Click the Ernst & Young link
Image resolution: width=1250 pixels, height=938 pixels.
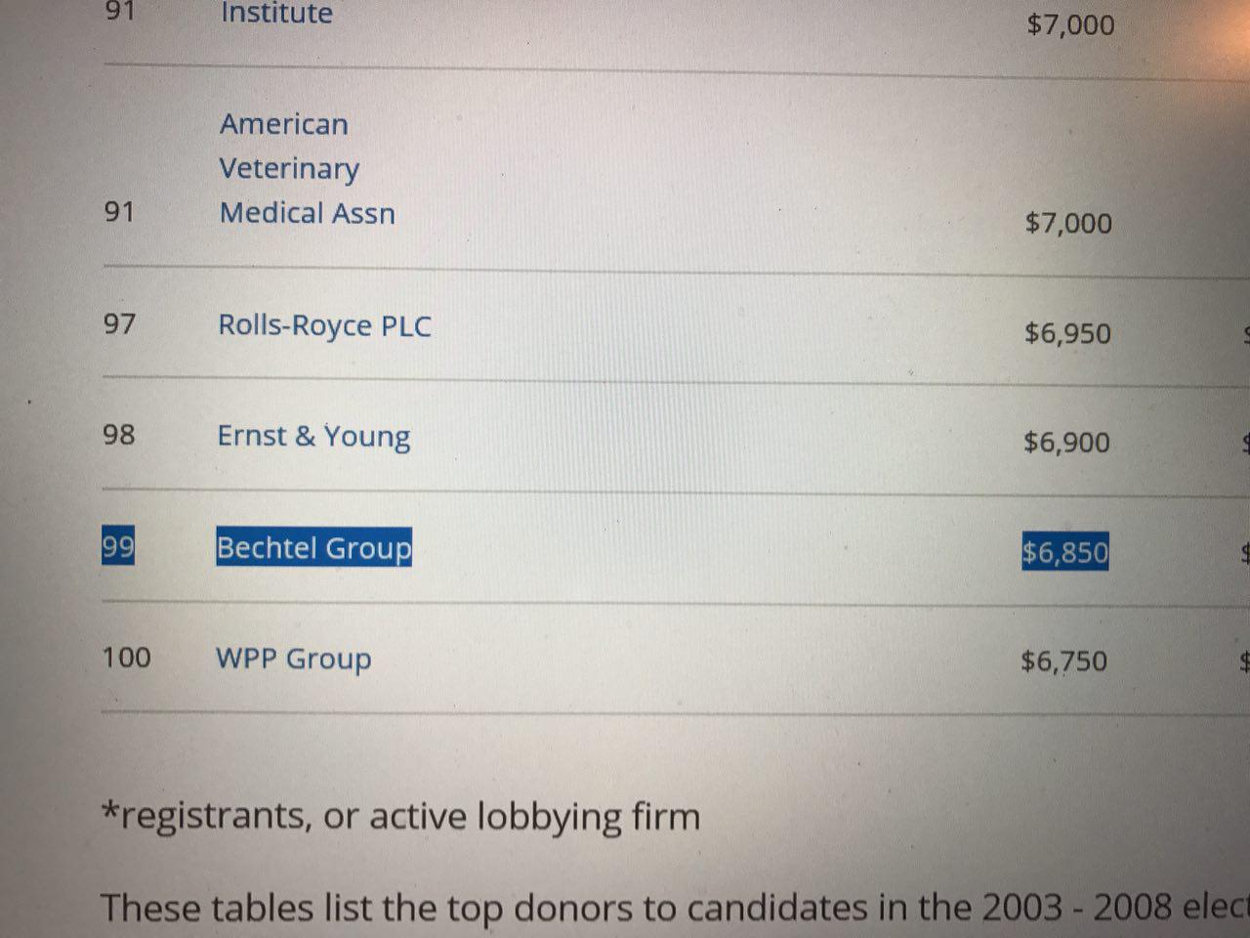(x=313, y=436)
